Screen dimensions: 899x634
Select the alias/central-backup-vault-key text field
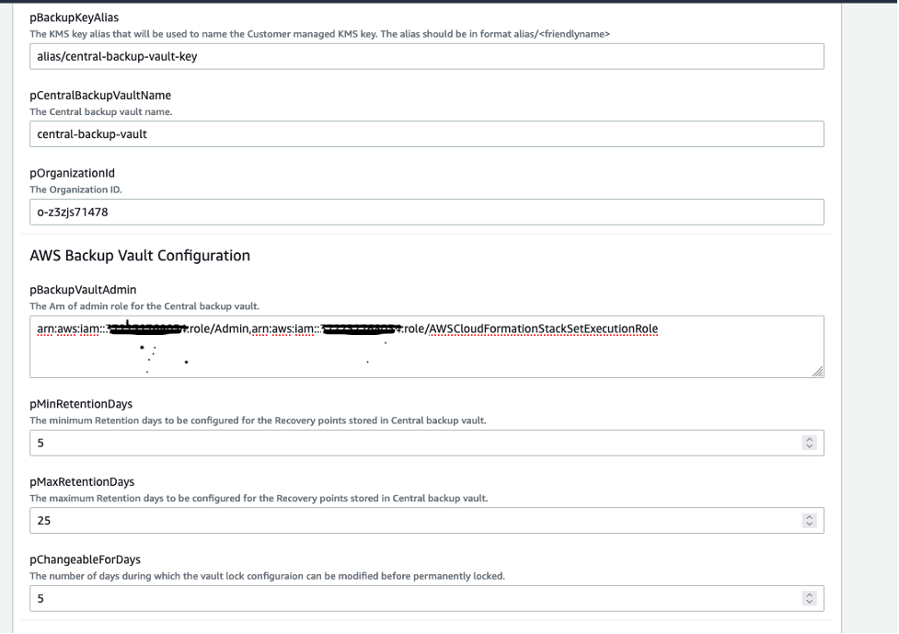point(423,56)
